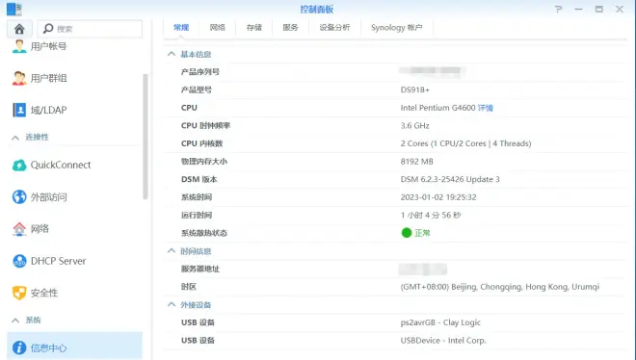Click the ps2avrGB - Clay Logic entry
636x360 pixels.
[x=440, y=322]
